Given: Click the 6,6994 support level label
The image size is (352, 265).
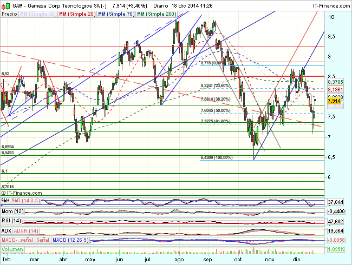Looking at the screenshot, I should (8, 147).
